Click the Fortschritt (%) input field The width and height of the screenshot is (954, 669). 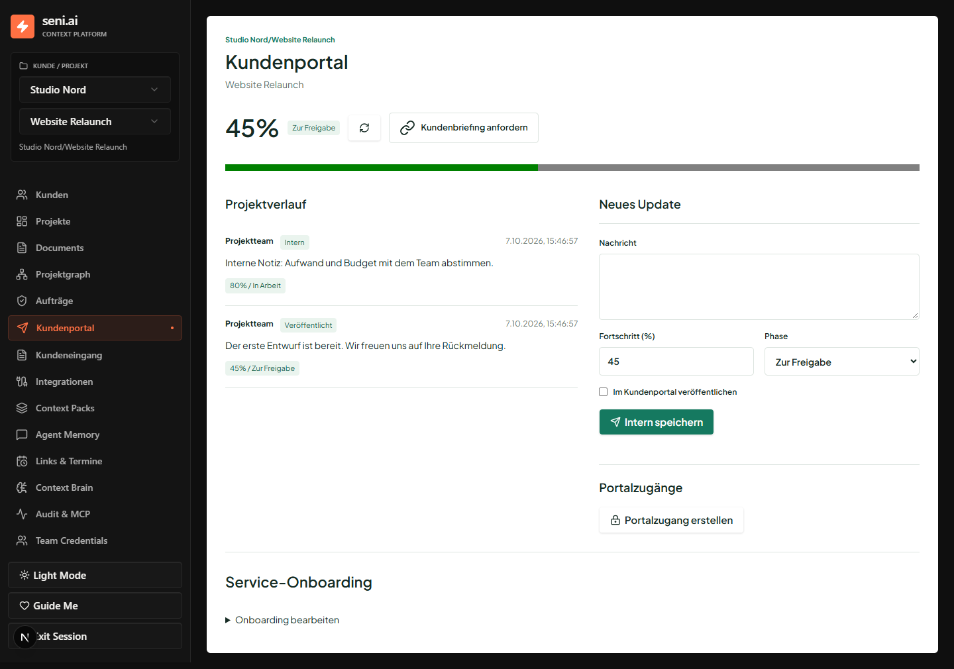click(x=676, y=362)
